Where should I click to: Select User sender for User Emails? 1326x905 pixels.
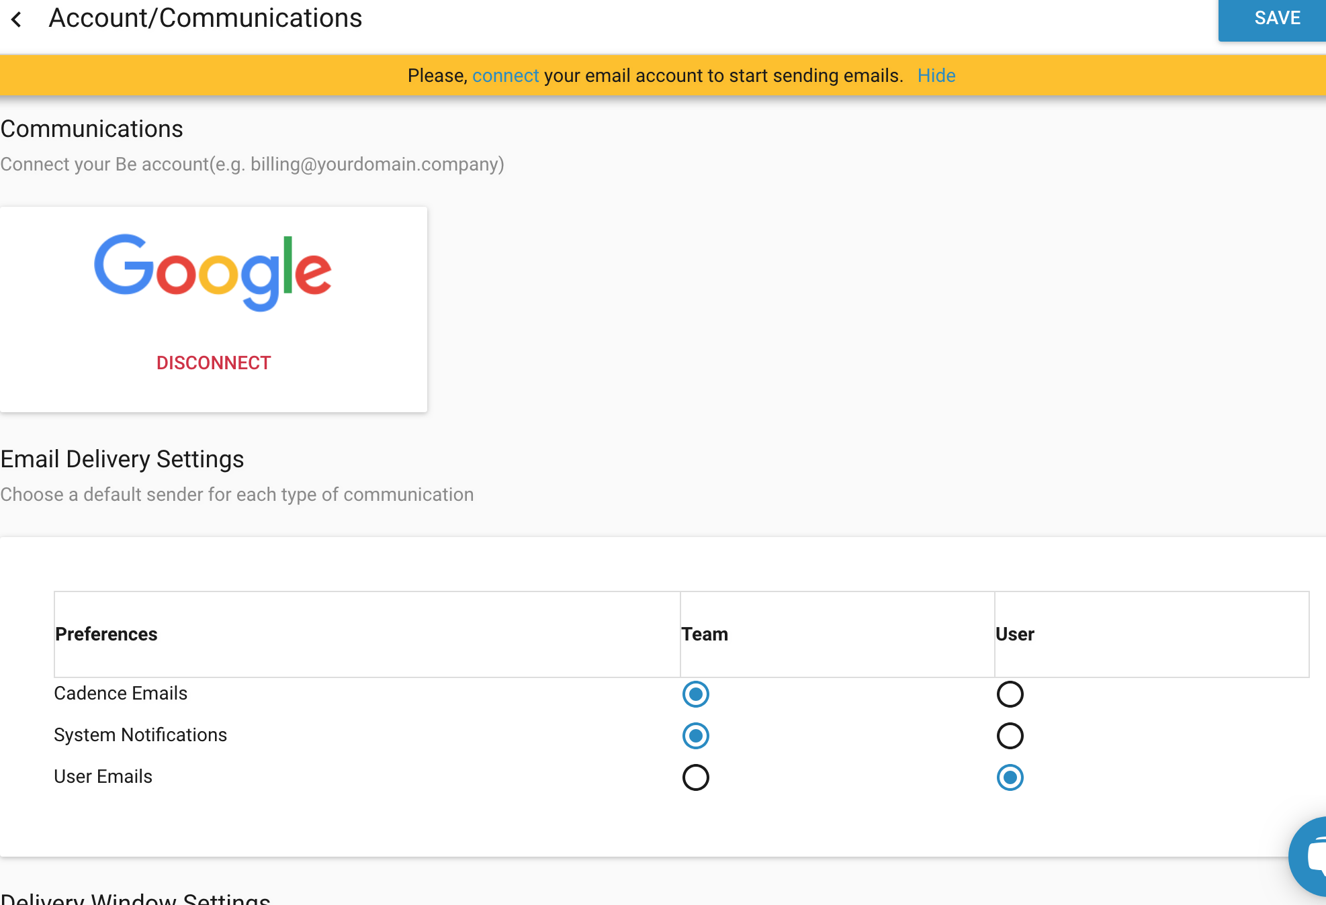tap(1010, 777)
